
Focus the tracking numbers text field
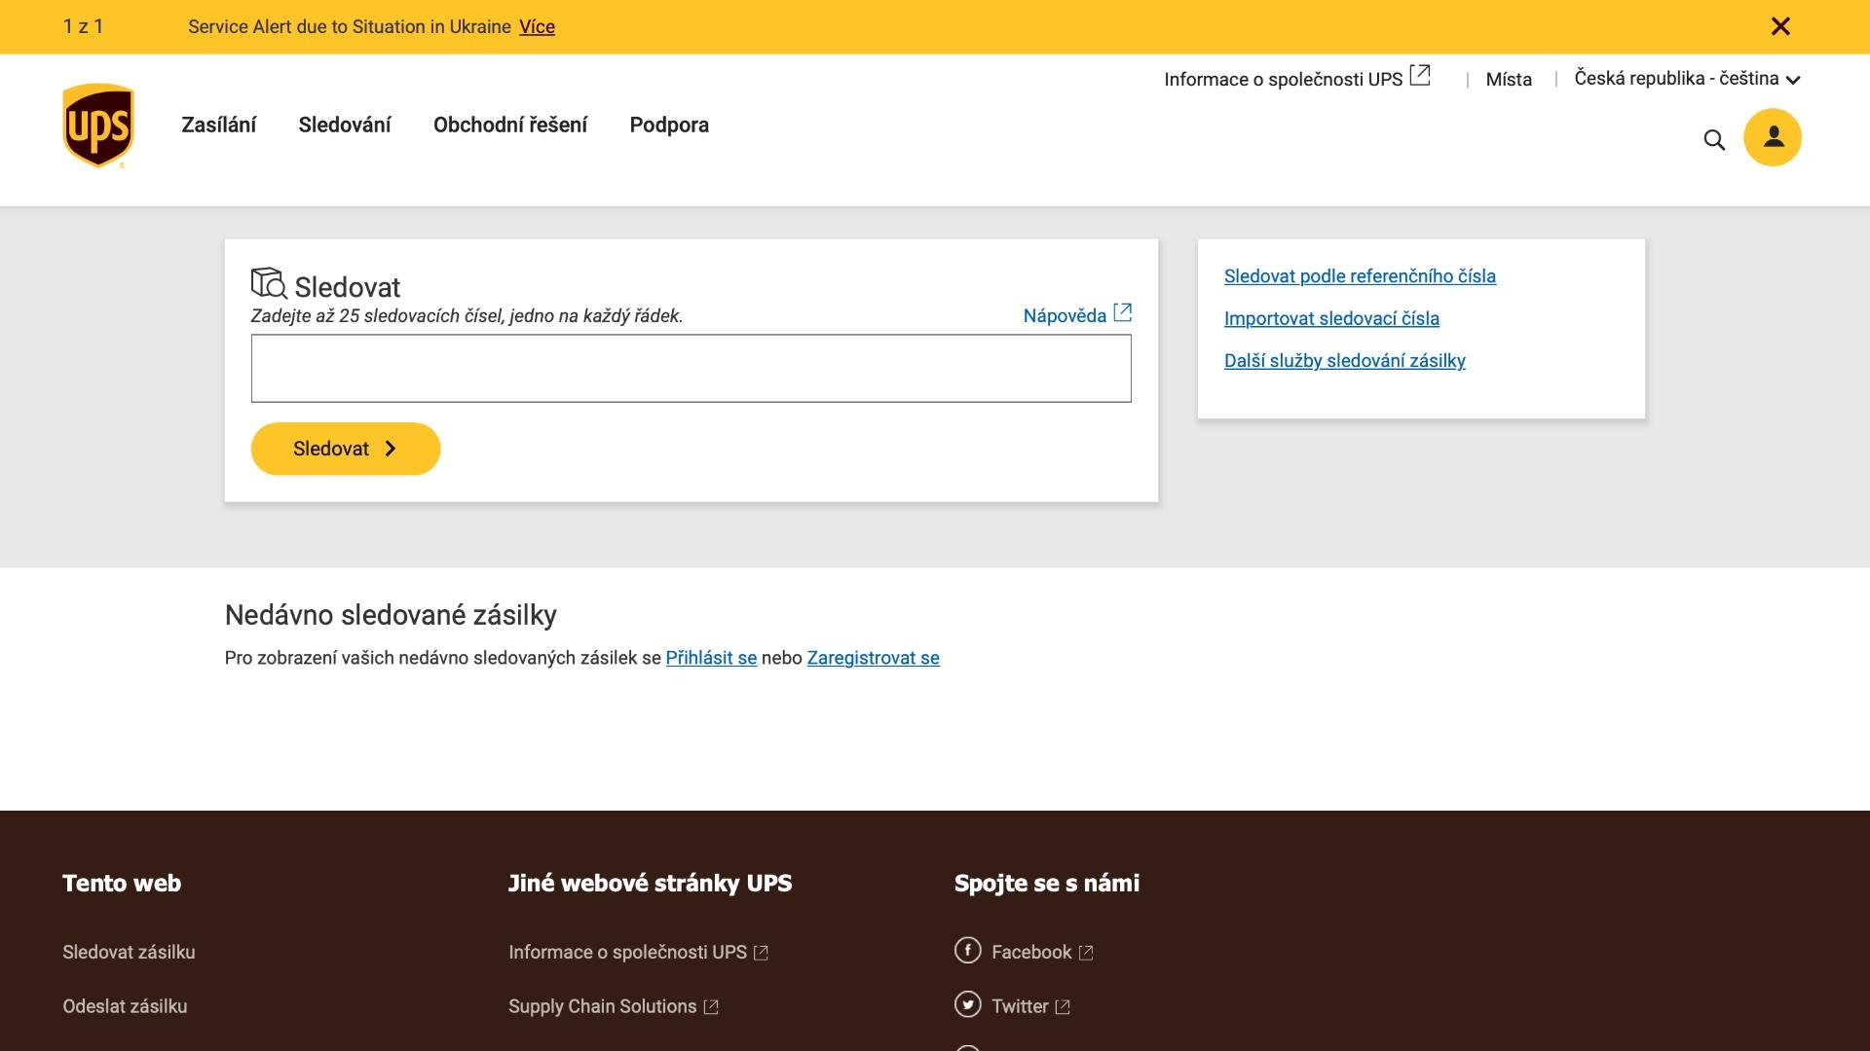point(691,368)
